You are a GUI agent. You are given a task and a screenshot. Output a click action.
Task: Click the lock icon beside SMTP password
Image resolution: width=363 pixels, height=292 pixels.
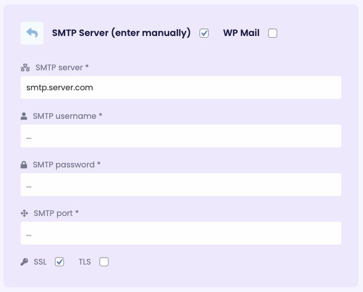[x=24, y=165]
